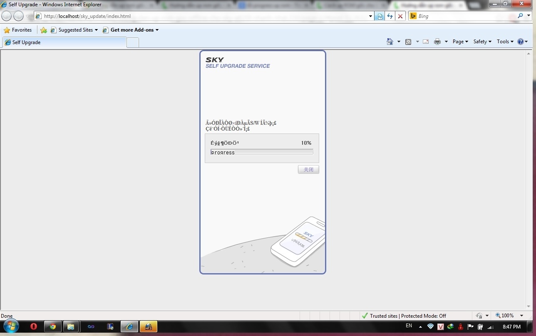Click the Add to Favorites Bar icon

point(44,30)
